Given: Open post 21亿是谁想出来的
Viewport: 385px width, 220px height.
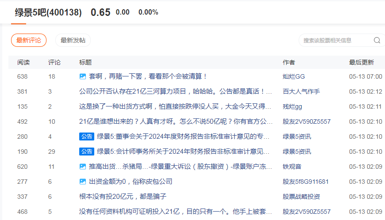Looking at the screenshot, I should 176,121.
